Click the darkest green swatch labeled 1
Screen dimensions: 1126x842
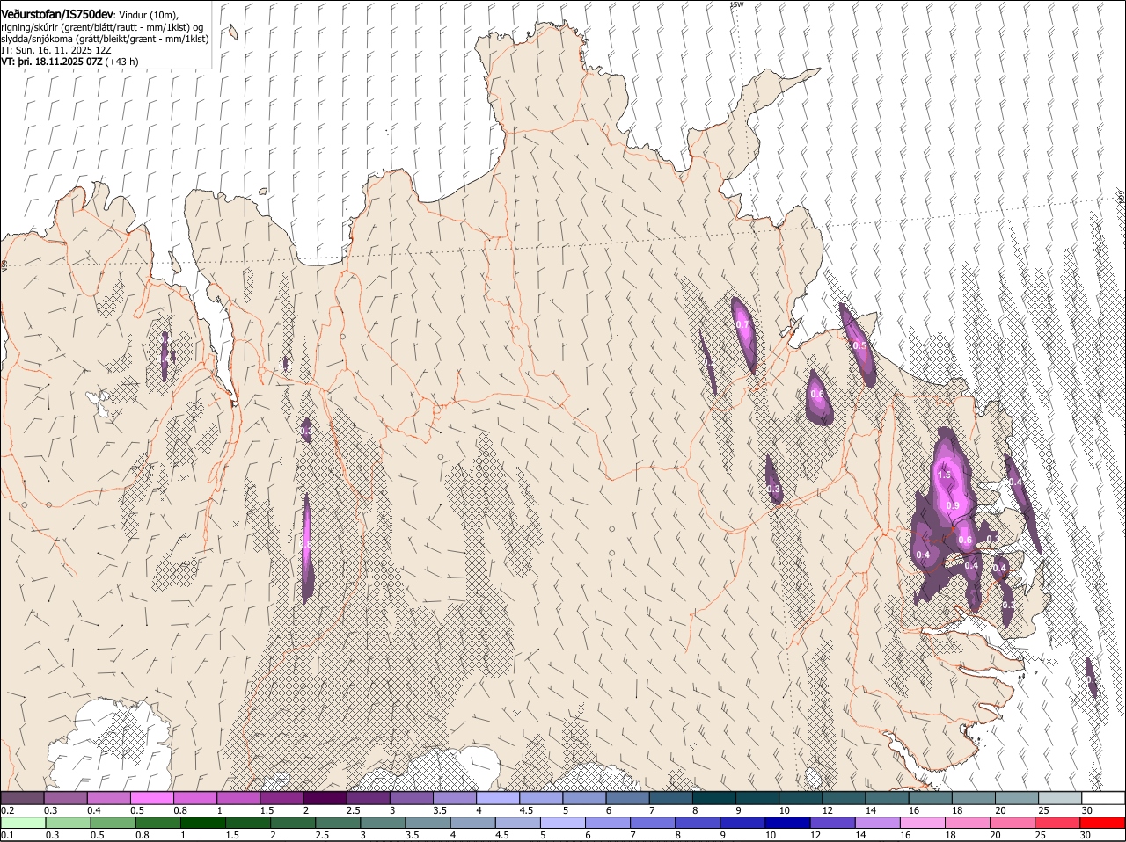coord(202,823)
